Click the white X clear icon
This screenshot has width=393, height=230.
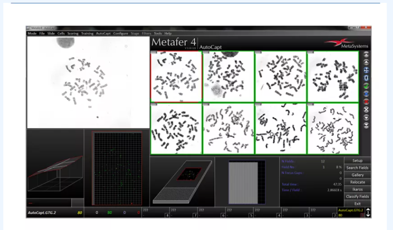click(366, 110)
